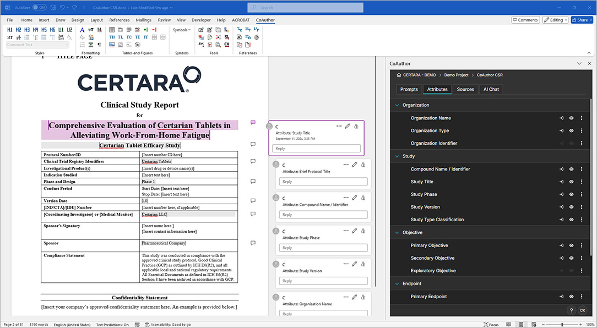The image size is (597, 328).
Task: Open the Symbols dropdown in ribbon
Action: (x=182, y=30)
